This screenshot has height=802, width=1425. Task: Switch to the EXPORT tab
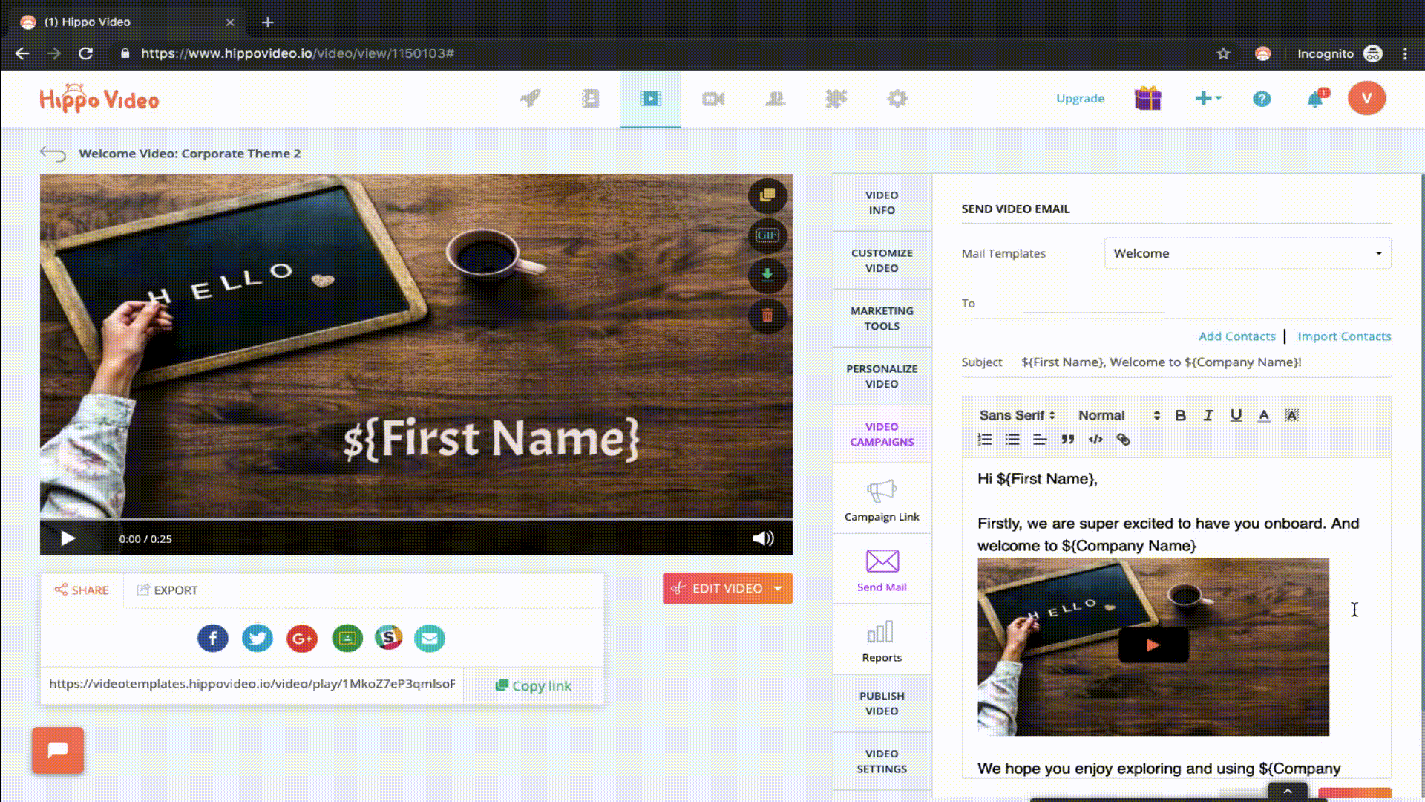coord(167,590)
